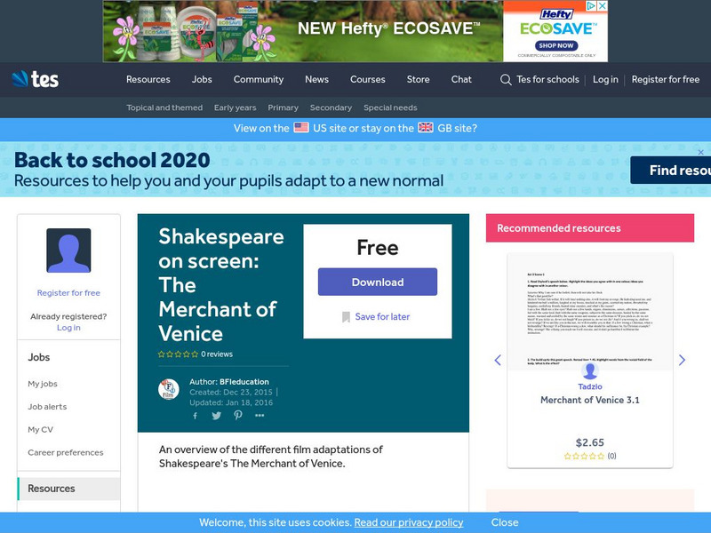711x533 pixels.
Task: Open My CV in sidebar
Action: (x=40, y=429)
